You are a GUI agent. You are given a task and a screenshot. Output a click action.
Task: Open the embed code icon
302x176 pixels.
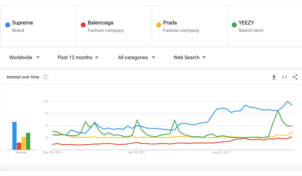pyautogui.click(x=285, y=77)
